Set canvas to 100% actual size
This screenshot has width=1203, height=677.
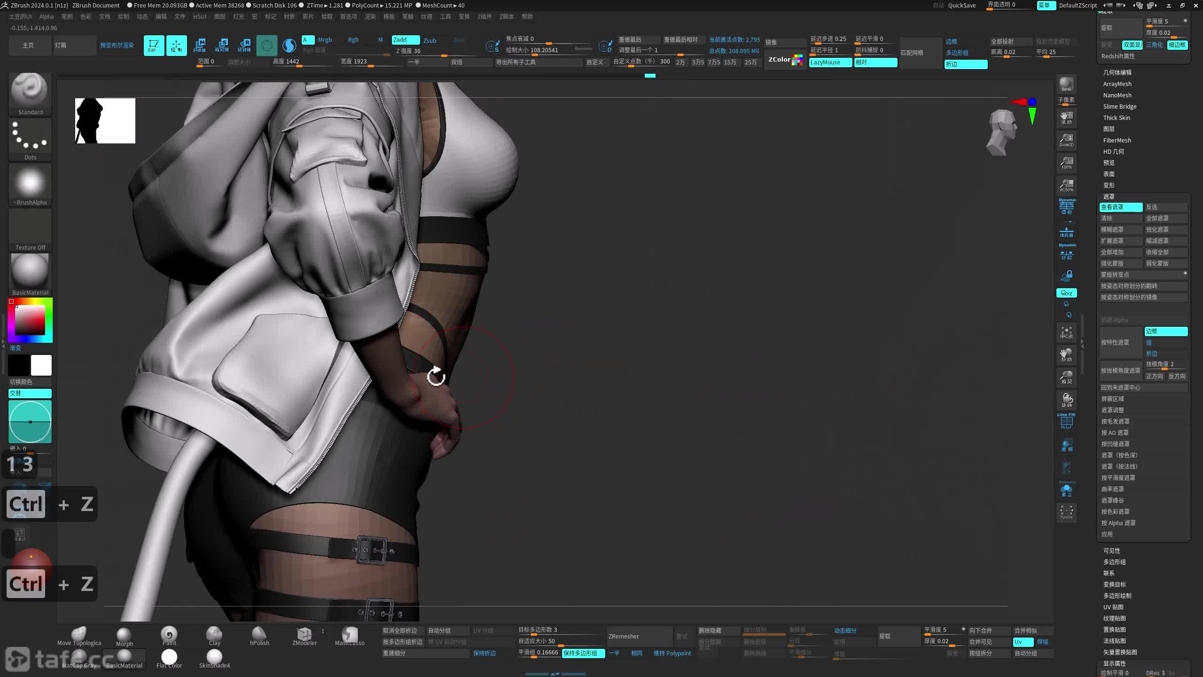(1066, 163)
